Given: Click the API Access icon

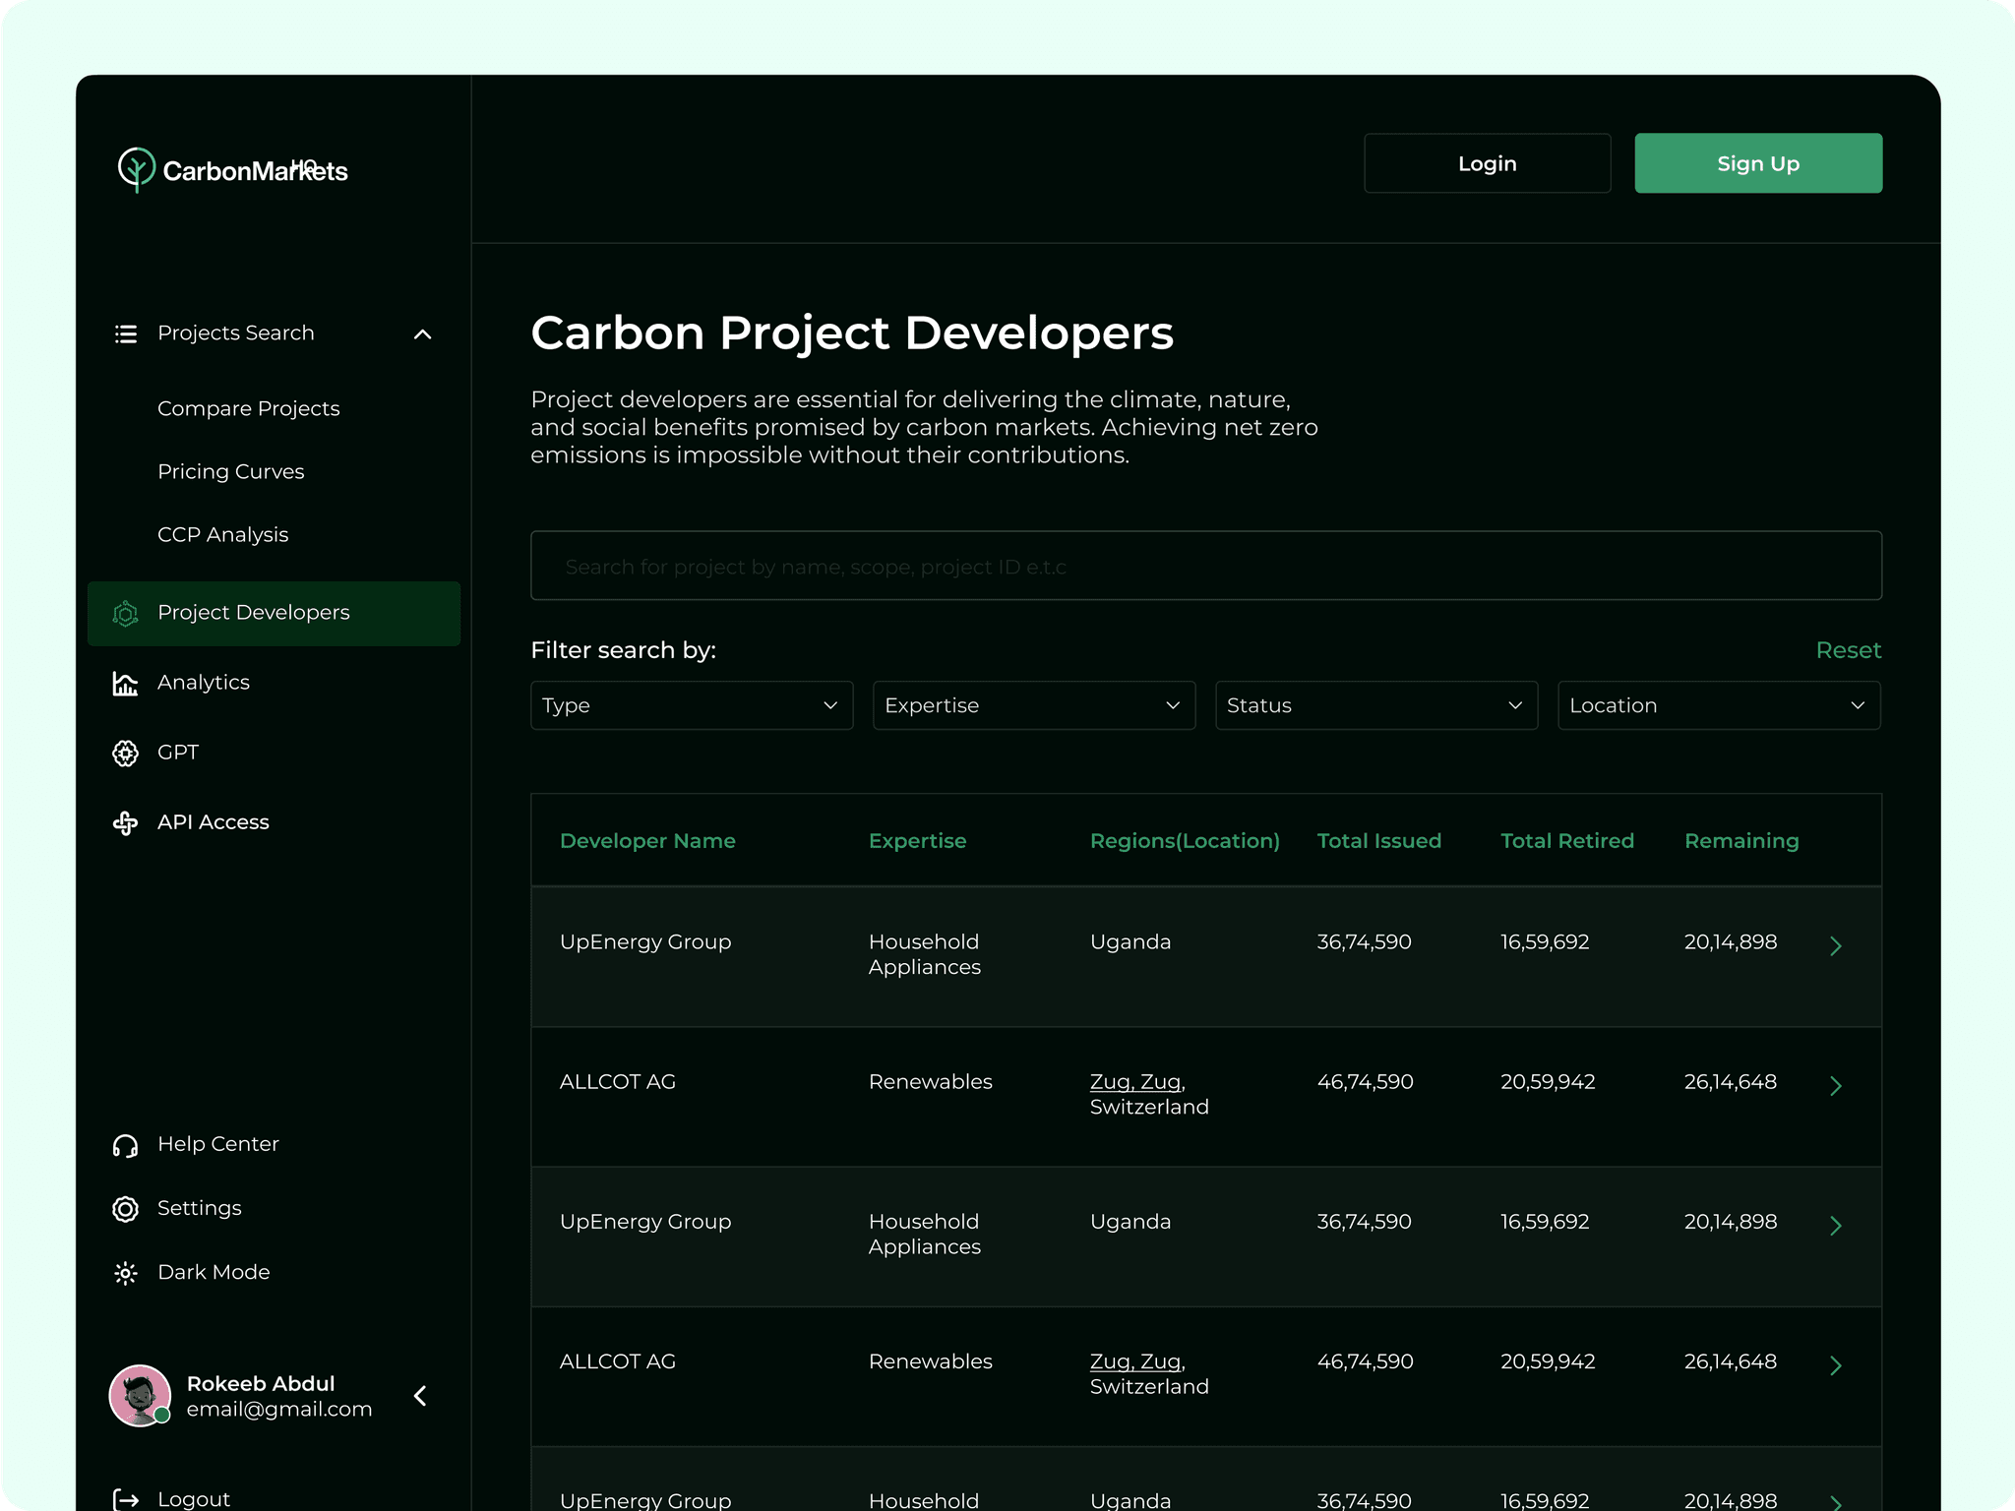Looking at the screenshot, I should coord(125,823).
